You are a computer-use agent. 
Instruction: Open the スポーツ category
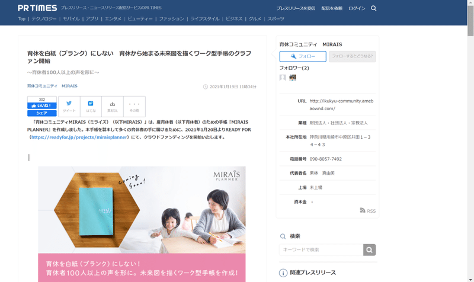tap(276, 19)
